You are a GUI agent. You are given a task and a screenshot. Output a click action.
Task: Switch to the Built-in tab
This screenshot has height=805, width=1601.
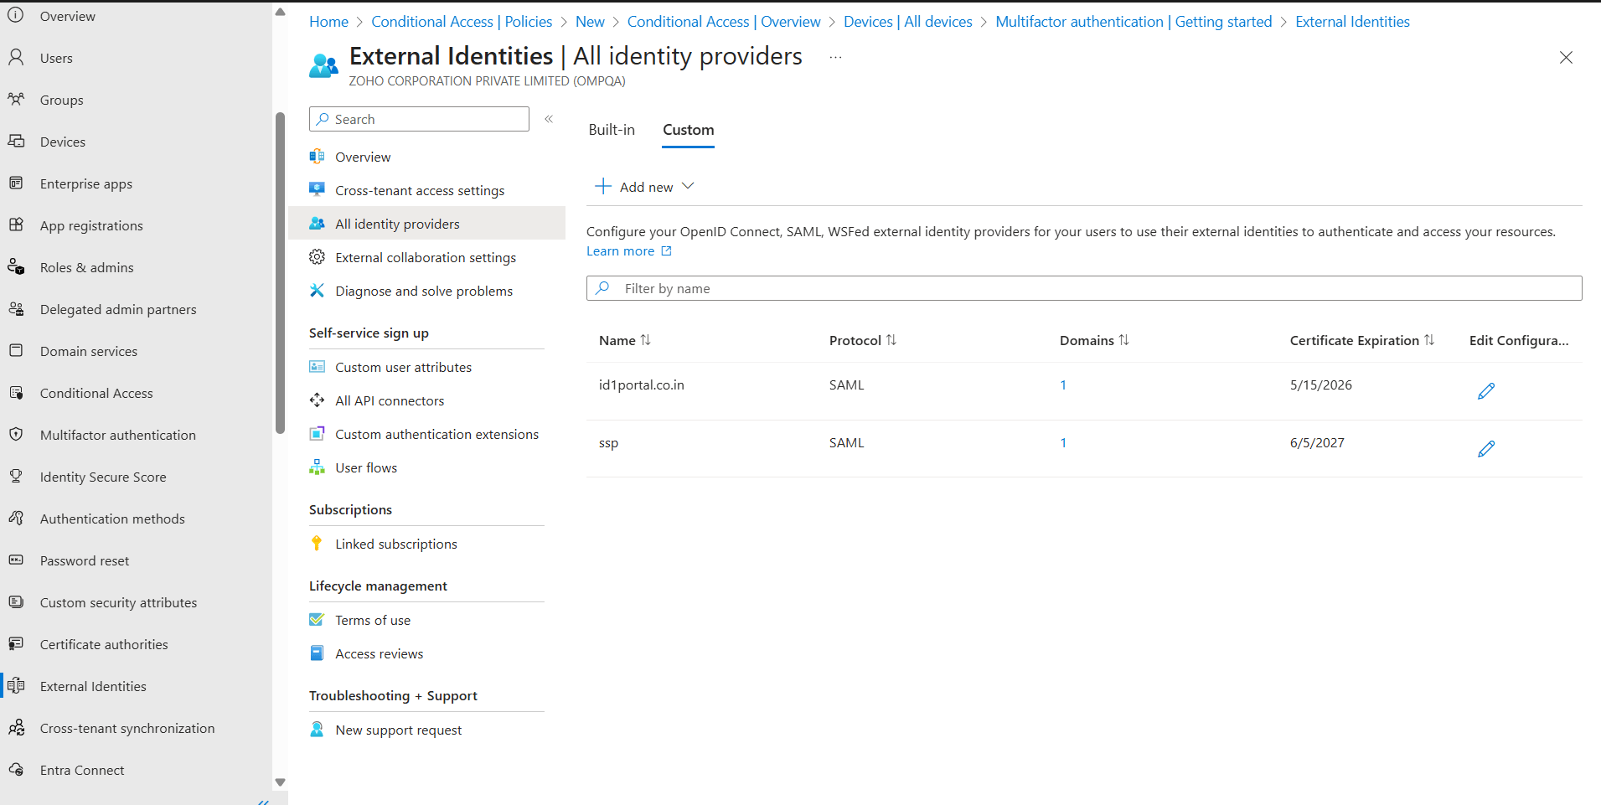(612, 130)
